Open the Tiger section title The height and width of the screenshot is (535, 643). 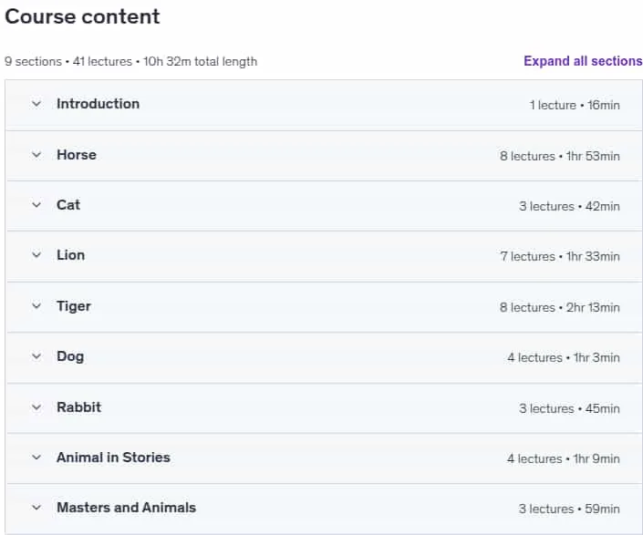click(x=73, y=306)
